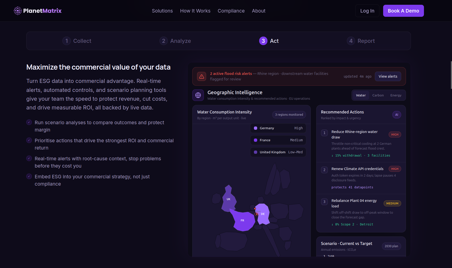Click the number 1 action badge
The image size is (452, 268).
[324, 133]
